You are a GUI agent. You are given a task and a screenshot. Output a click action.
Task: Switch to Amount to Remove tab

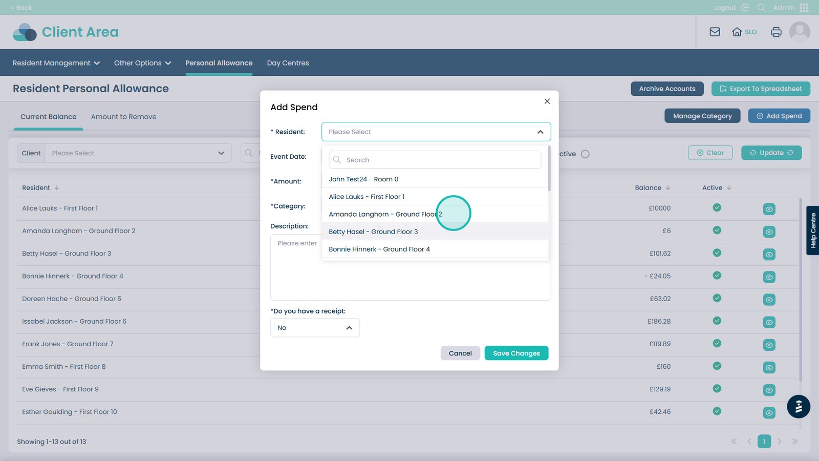(123, 117)
